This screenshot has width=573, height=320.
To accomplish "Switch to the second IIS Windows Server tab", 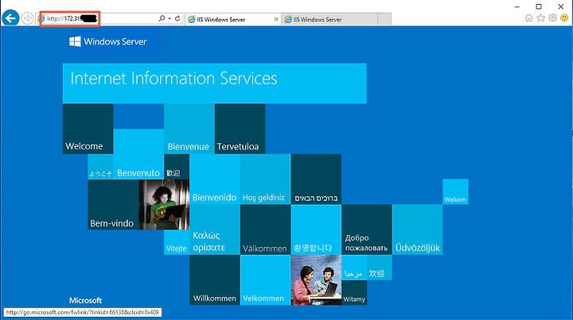I will [x=329, y=19].
